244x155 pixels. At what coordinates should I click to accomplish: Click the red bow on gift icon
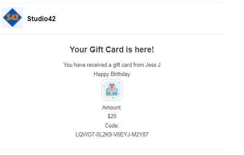coord(112,86)
